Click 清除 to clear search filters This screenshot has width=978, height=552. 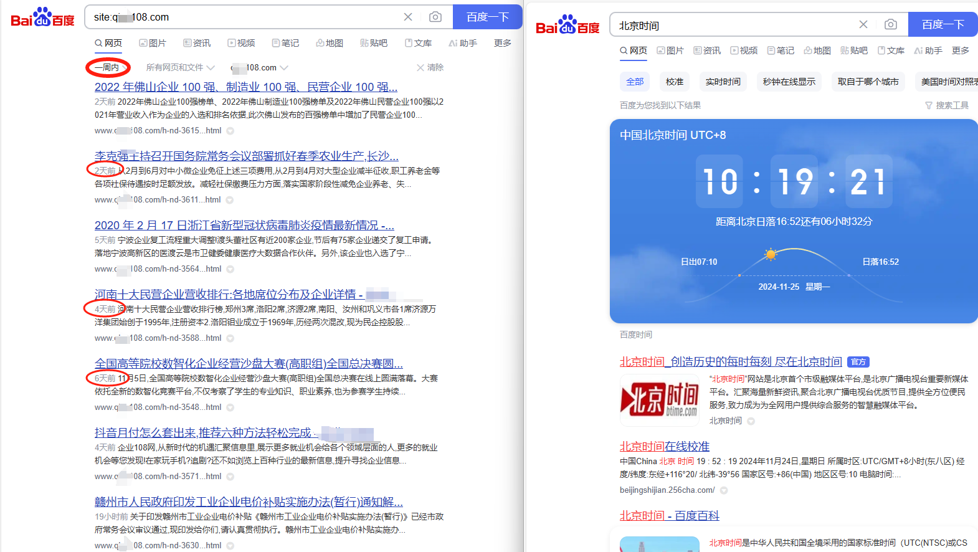click(430, 67)
